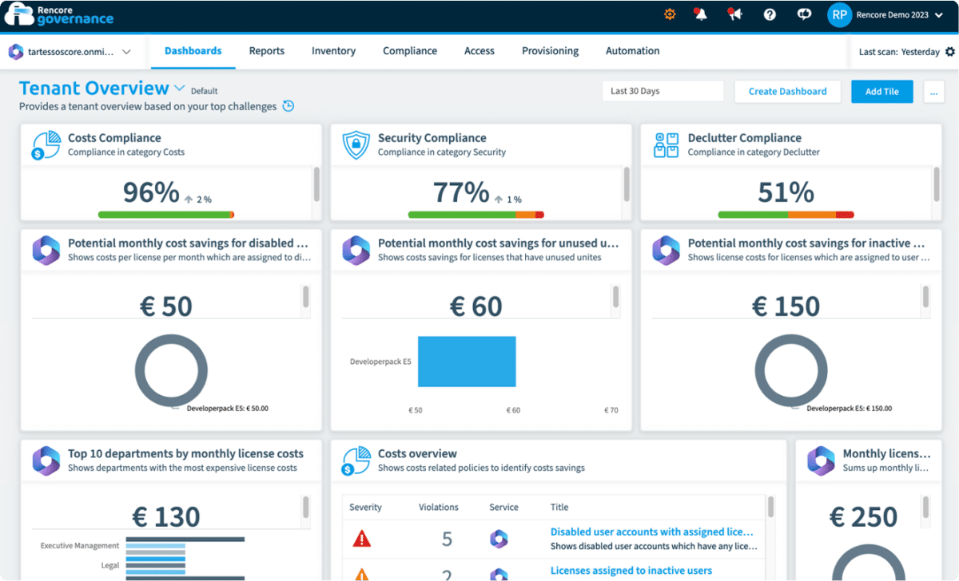Click the red severity warning icon for Disabled user accounts
The width and height of the screenshot is (959, 581).
[362, 537]
